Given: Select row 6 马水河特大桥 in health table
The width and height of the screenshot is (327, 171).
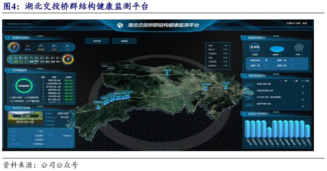Looking at the screenshot, I should tap(57, 96).
